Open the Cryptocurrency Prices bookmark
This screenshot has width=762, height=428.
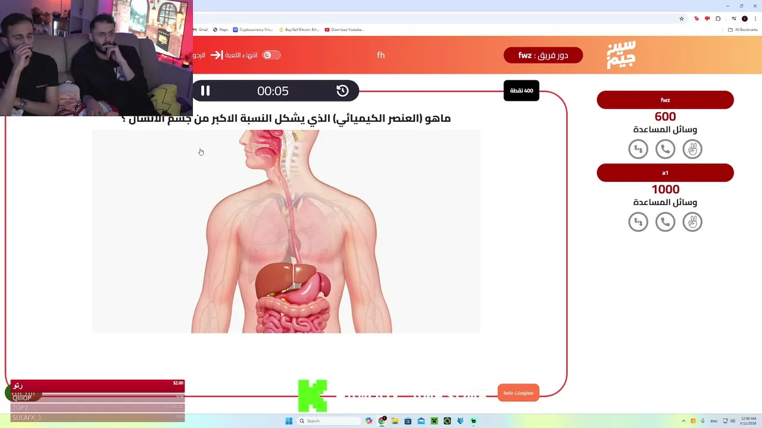pyautogui.click(x=253, y=30)
